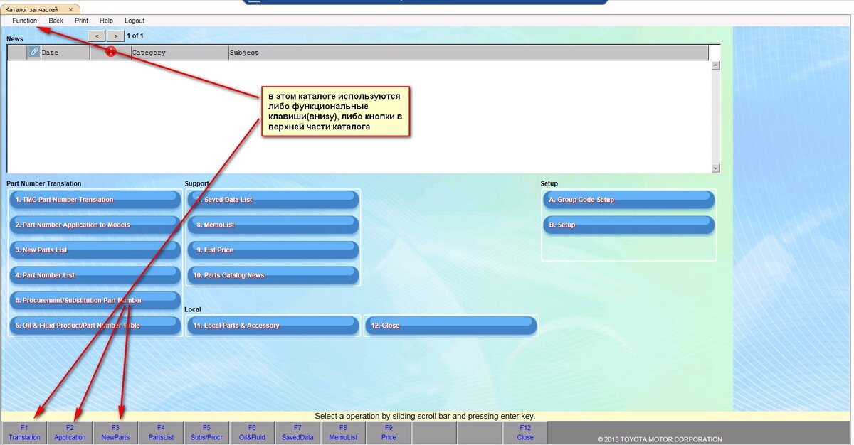Open Part Number Application to Models

tap(95, 225)
